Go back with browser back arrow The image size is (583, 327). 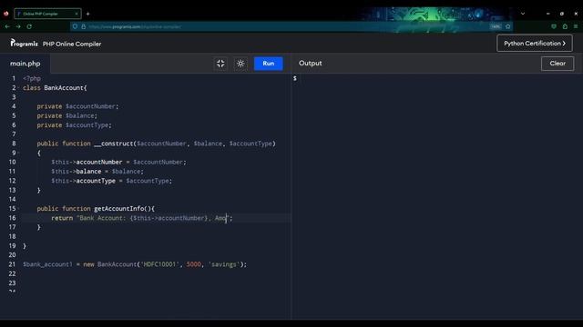[7, 26]
